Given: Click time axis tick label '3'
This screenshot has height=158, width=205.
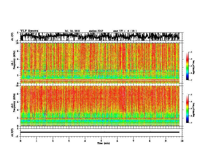Looking at the screenshot, I should click(x=69, y=141).
